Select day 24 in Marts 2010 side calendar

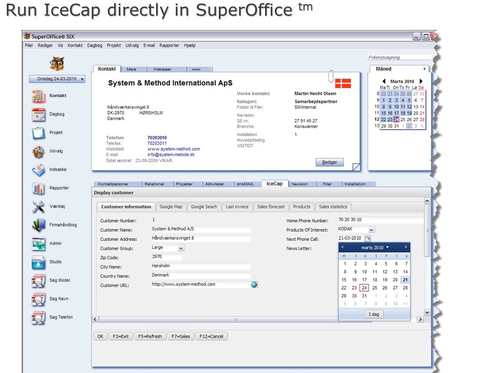coord(396,120)
